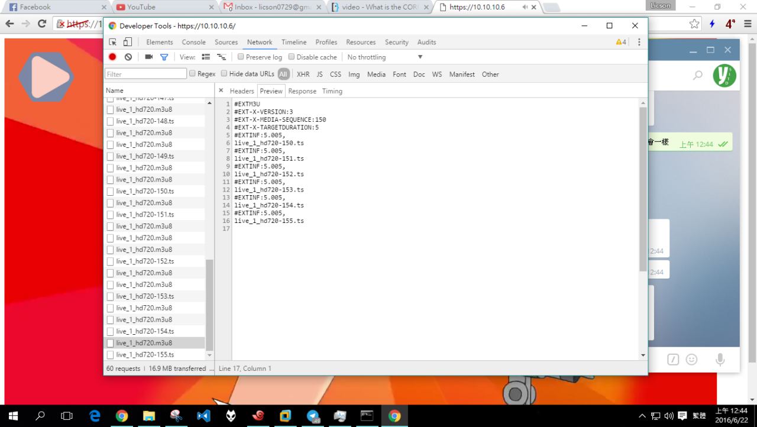Switch to large request rows view
Image resolution: width=757 pixels, height=427 pixels.
(206, 57)
